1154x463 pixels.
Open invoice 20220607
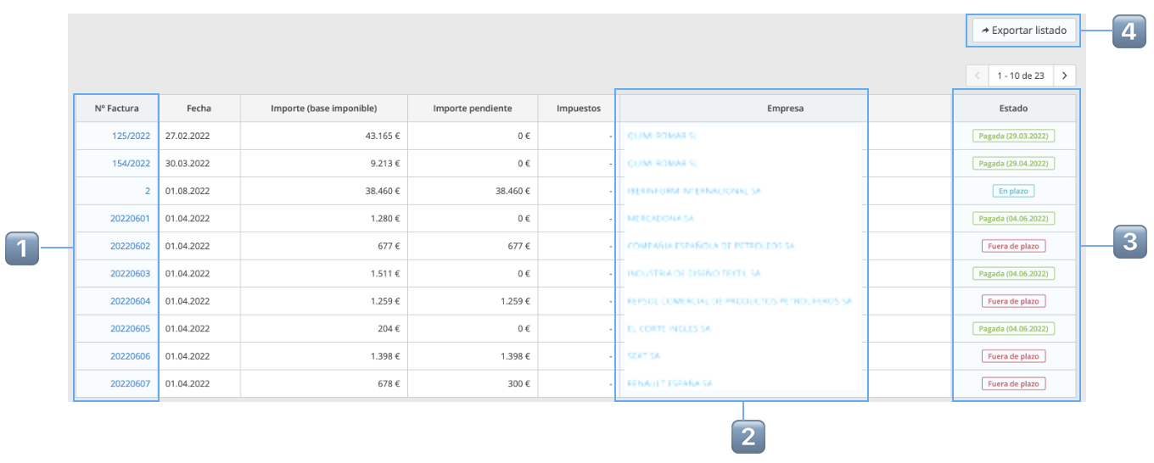tap(130, 384)
